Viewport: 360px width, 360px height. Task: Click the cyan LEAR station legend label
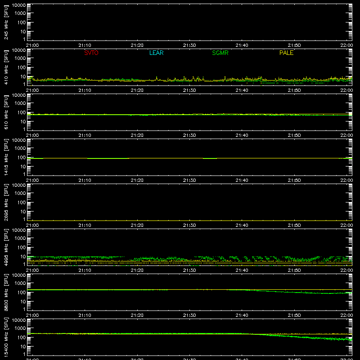156,53
